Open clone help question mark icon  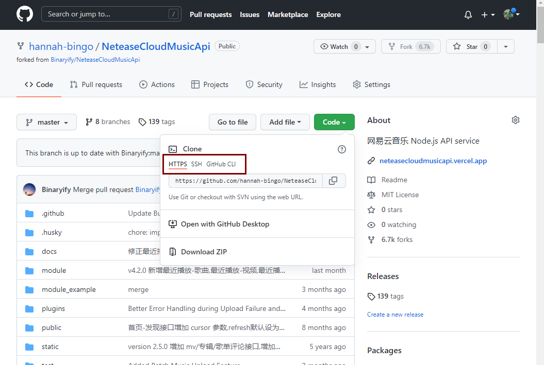coord(341,149)
